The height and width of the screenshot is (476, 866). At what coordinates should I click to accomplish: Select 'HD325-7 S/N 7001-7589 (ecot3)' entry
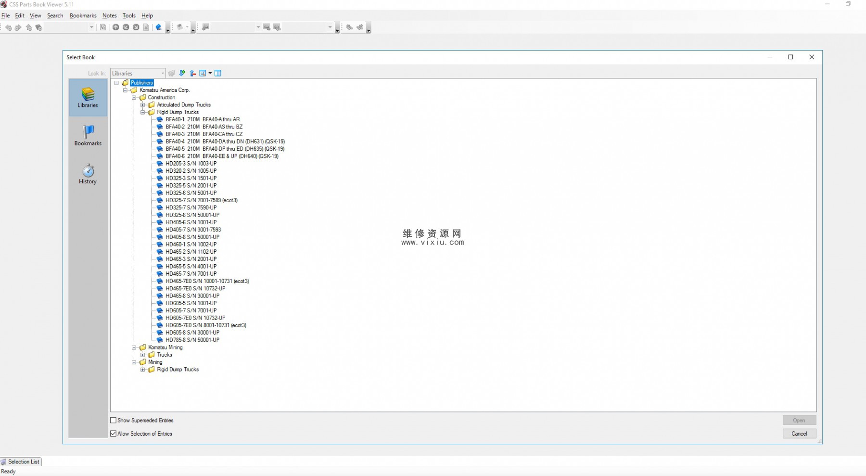202,200
